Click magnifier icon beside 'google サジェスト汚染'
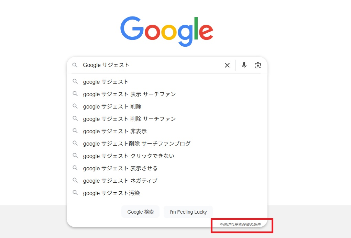 75,193
